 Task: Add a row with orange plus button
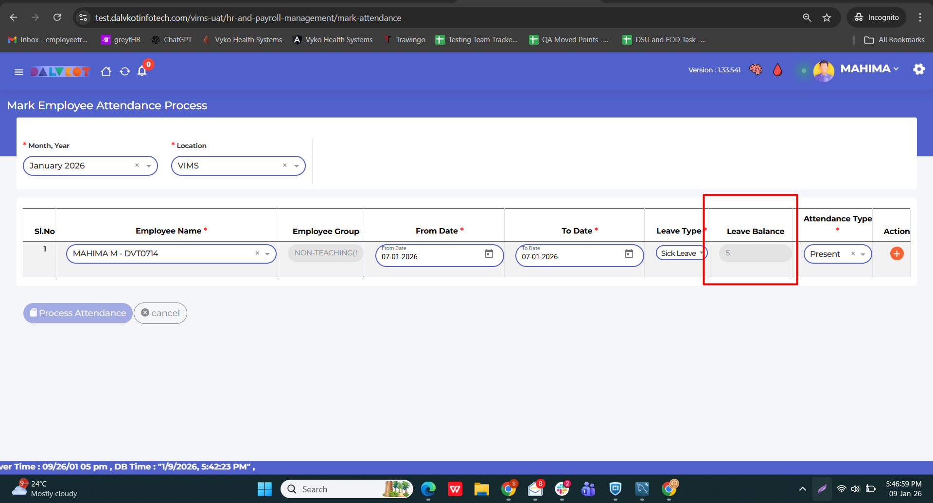(x=897, y=253)
